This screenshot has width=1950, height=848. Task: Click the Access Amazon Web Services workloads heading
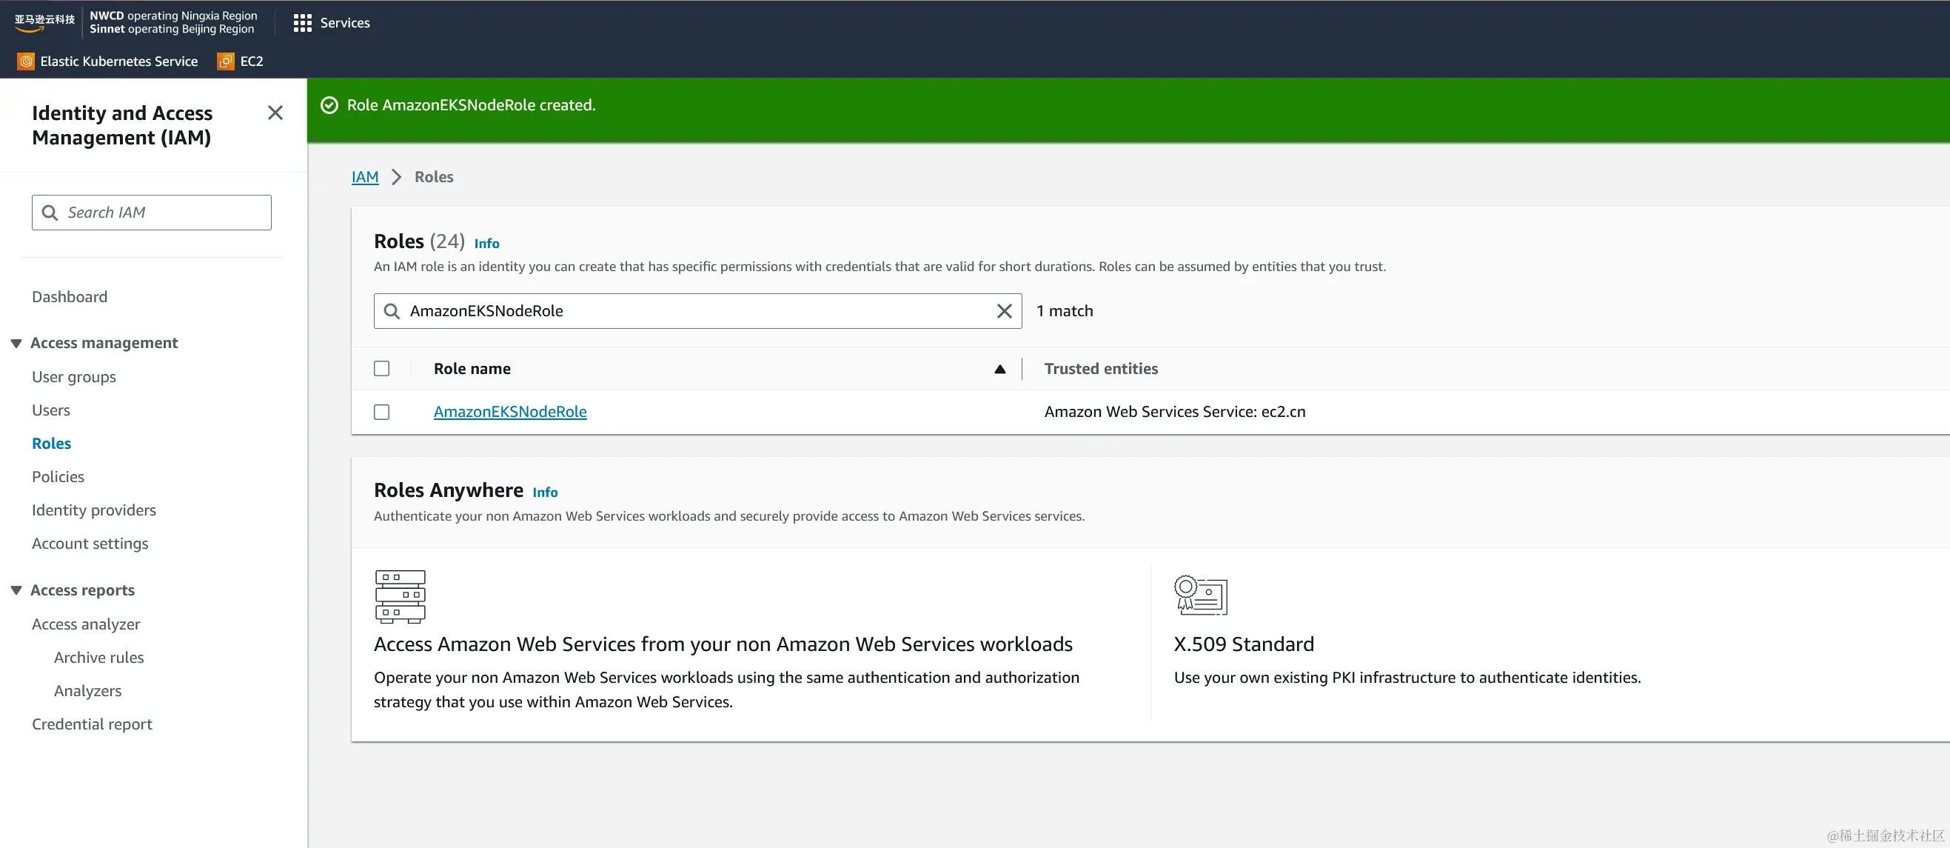coord(723,644)
